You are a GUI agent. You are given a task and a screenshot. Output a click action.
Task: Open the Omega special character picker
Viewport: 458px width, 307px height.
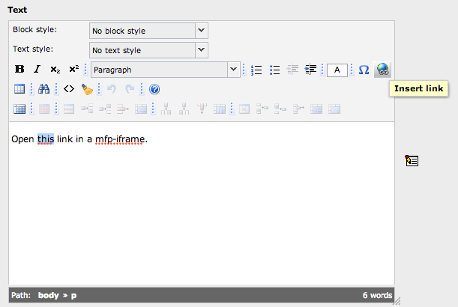364,70
